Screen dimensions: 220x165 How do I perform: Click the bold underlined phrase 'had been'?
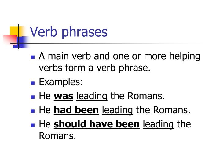(x=76, y=110)
